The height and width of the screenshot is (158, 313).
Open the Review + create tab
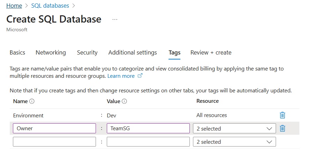tap(211, 52)
